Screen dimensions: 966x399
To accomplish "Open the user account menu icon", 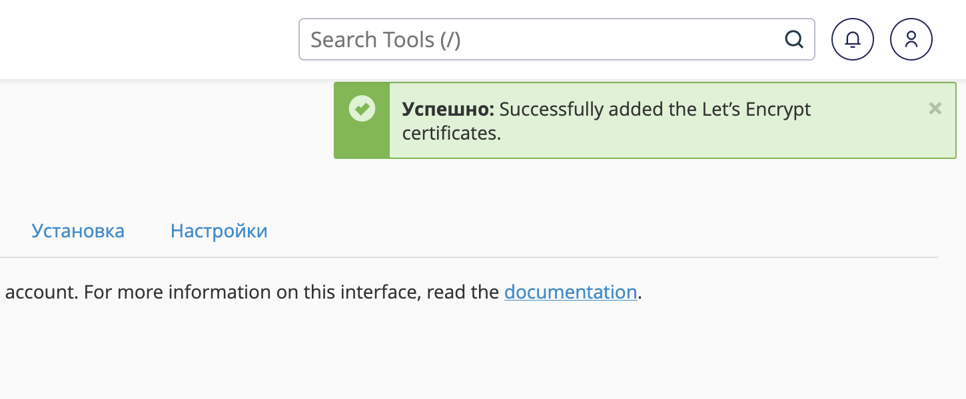I will click(911, 39).
